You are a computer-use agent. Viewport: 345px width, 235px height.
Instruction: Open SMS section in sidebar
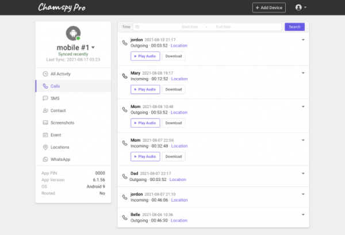coord(73,98)
